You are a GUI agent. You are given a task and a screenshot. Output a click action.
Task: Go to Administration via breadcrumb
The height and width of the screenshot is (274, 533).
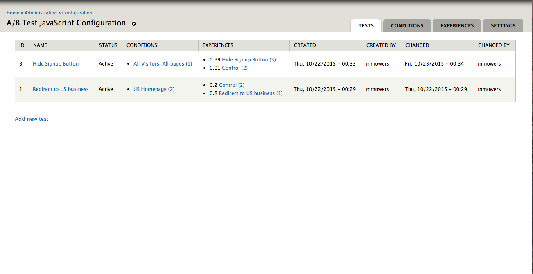41,13
